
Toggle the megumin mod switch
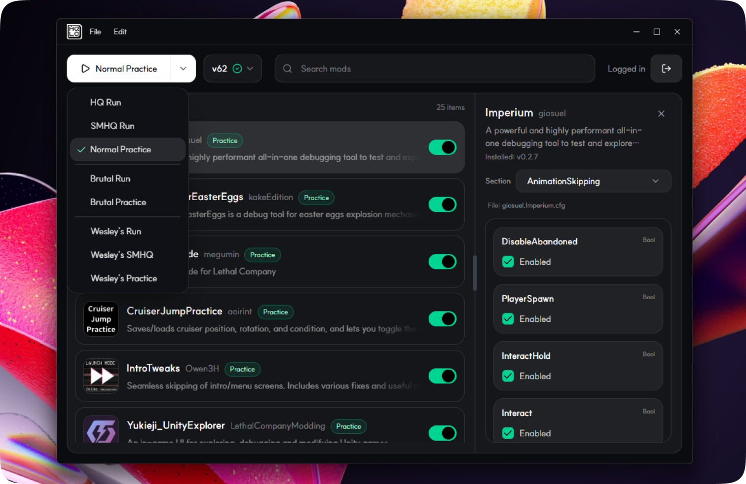[443, 262]
